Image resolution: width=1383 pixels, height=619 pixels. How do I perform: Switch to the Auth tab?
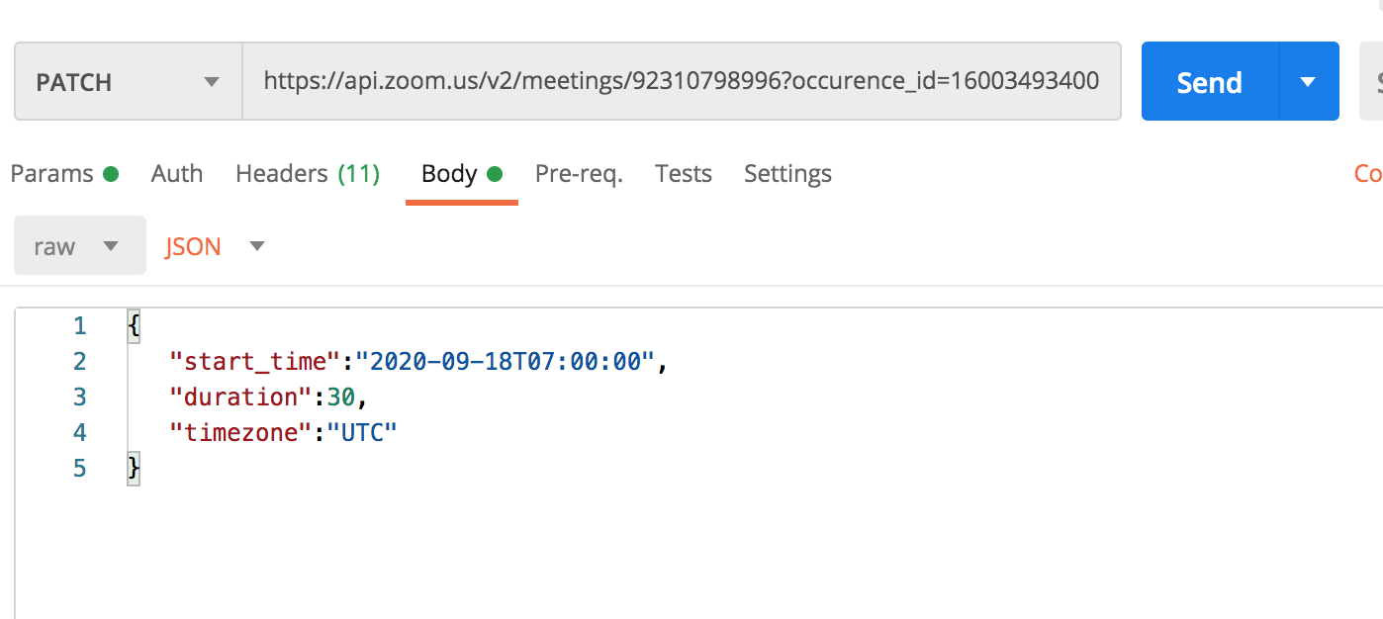click(177, 174)
